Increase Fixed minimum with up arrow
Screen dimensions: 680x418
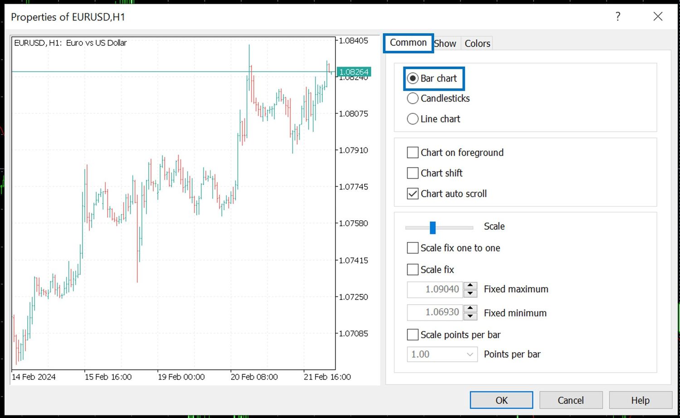click(x=471, y=308)
